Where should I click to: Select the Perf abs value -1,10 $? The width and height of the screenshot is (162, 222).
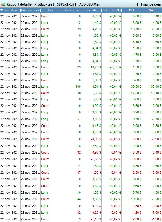(96, 219)
